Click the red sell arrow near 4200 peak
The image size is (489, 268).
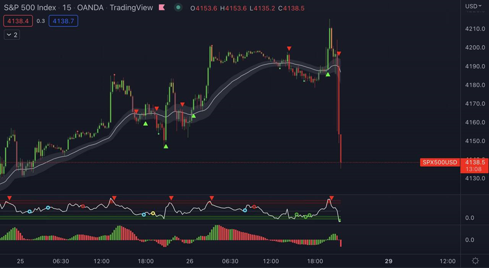(289, 48)
